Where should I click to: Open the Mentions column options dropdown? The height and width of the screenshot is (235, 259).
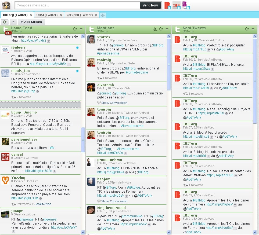pos(167,29)
